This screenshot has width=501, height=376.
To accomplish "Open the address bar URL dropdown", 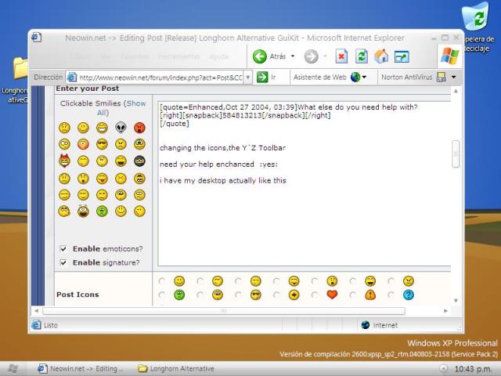I will click(x=248, y=77).
